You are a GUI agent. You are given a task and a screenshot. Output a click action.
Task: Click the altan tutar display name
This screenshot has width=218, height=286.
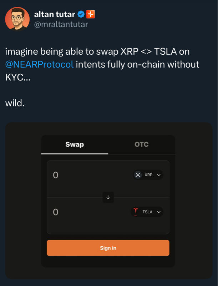(x=55, y=14)
